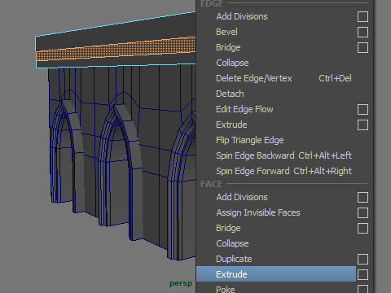The image size is (391, 293).
Task: Open Assign Invisible Faces option box
Action: [362, 212]
